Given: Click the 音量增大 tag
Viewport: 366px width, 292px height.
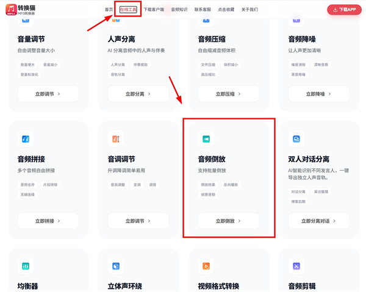Looking at the screenshot, I should 27,65.
